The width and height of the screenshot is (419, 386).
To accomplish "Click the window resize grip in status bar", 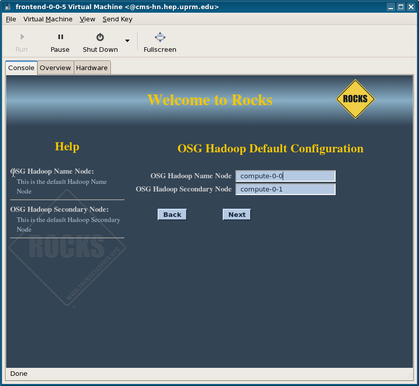I will click(x=409, y=376).
